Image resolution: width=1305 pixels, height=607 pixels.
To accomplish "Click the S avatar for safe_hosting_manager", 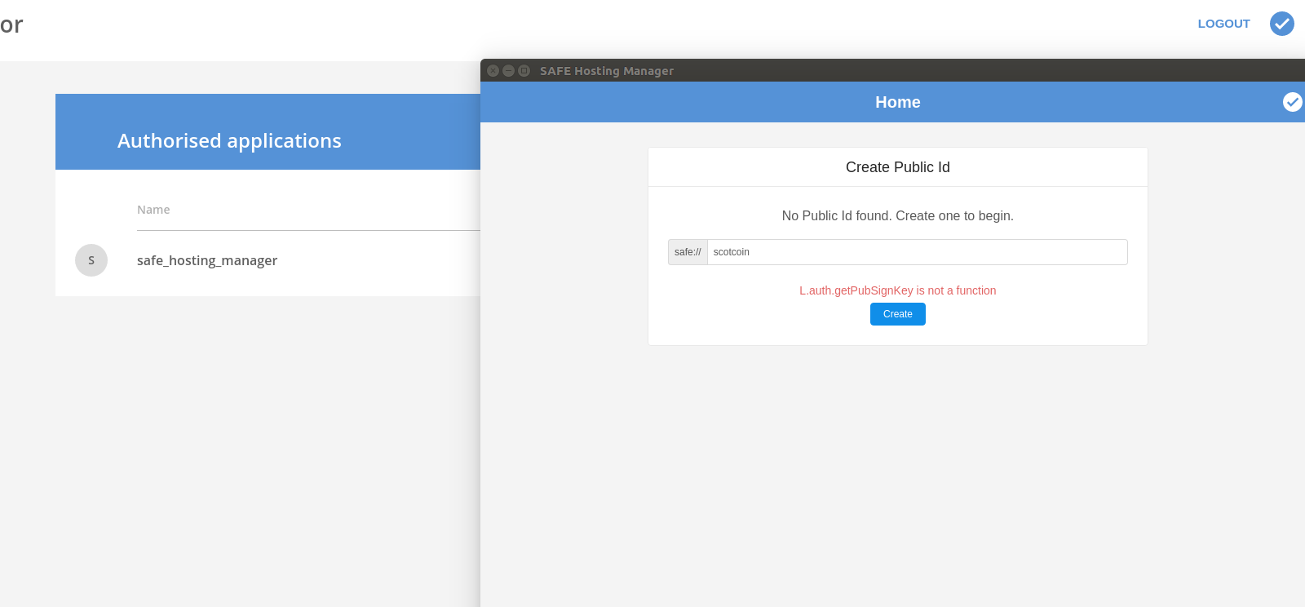I will [91, 260].
